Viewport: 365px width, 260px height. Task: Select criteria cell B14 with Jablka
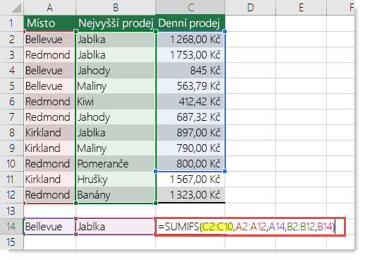[x=116, y=226]
